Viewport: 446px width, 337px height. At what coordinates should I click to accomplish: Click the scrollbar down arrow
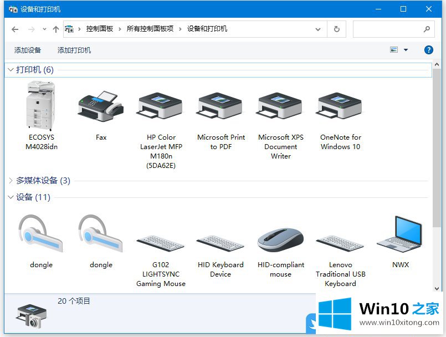tap(437, 289)
